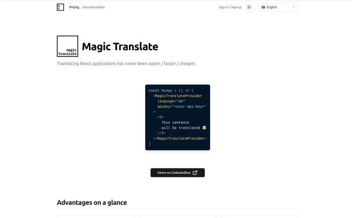Click the apiKey attribute line in code

[x=182, y=106]
